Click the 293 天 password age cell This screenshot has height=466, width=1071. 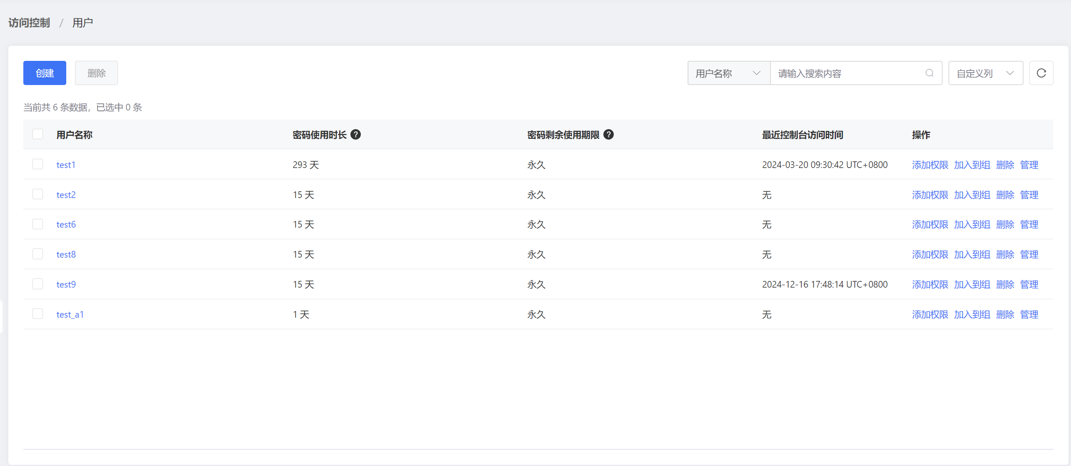click(305, 165)
